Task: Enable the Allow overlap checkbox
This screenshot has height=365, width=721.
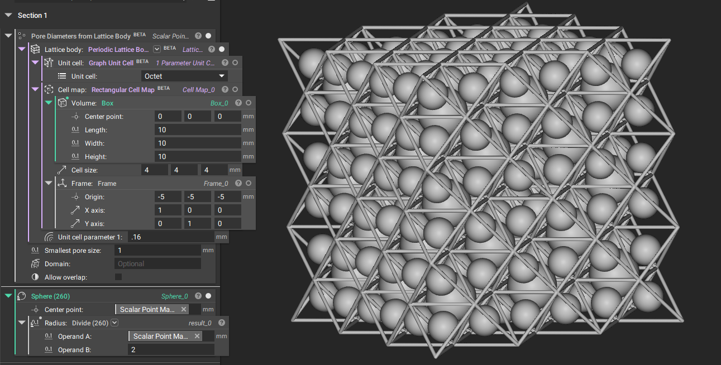Action: (x=118, y=277)
